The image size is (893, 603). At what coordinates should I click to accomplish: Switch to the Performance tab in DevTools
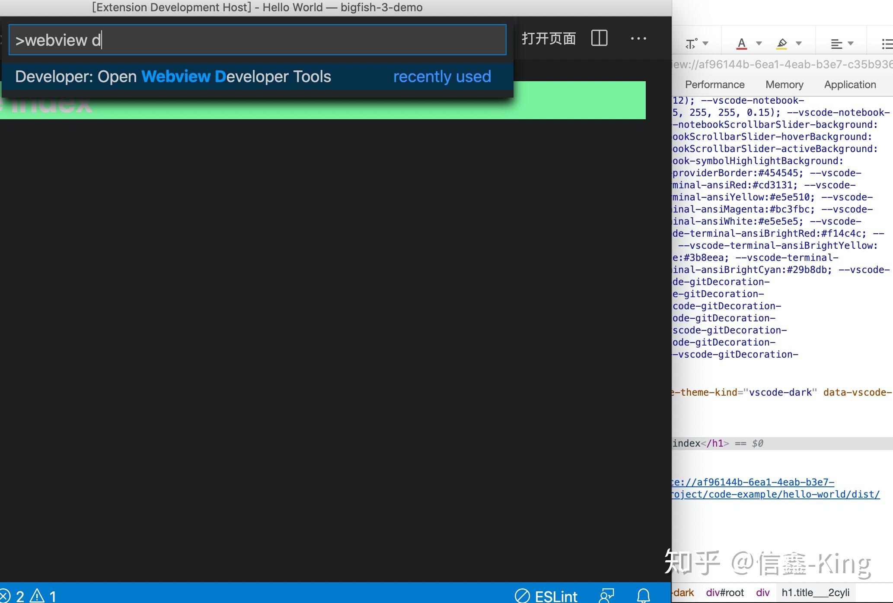(x=715, y=84)
